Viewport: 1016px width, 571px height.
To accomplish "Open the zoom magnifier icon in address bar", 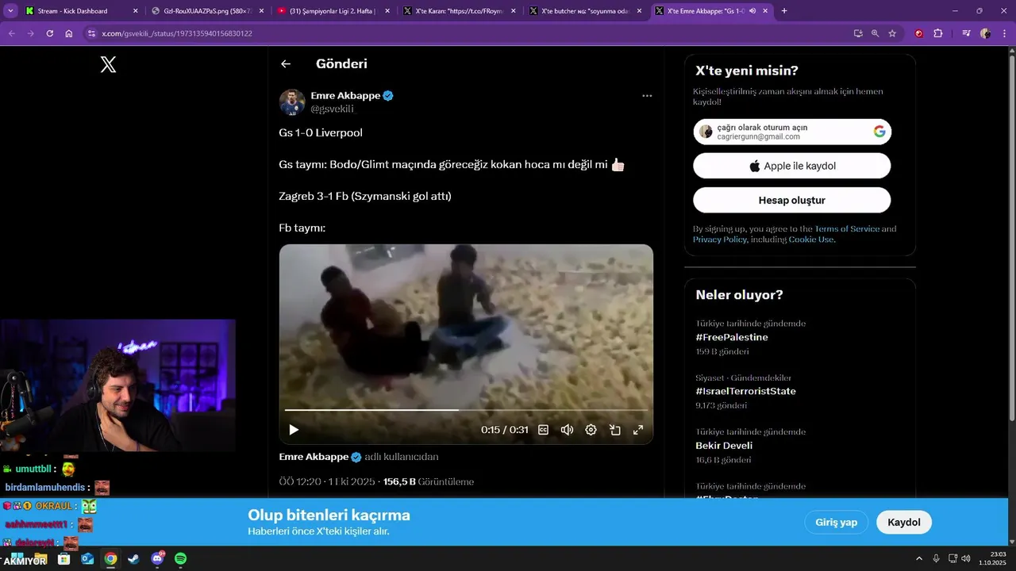I will pyautogui.click(x=876, y=33).
